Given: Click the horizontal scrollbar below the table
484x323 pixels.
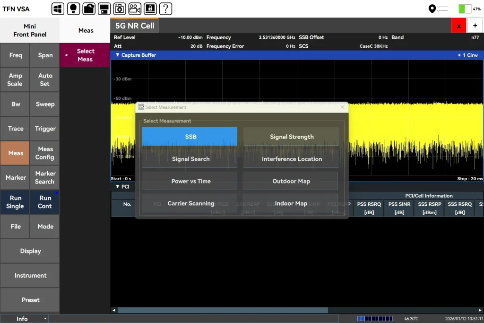Looking at the screenshot, I should [222, 310].
